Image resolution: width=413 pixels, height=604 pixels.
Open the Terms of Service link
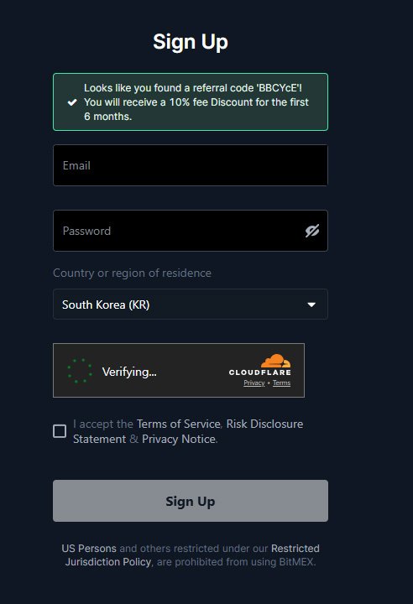point(178,424)
